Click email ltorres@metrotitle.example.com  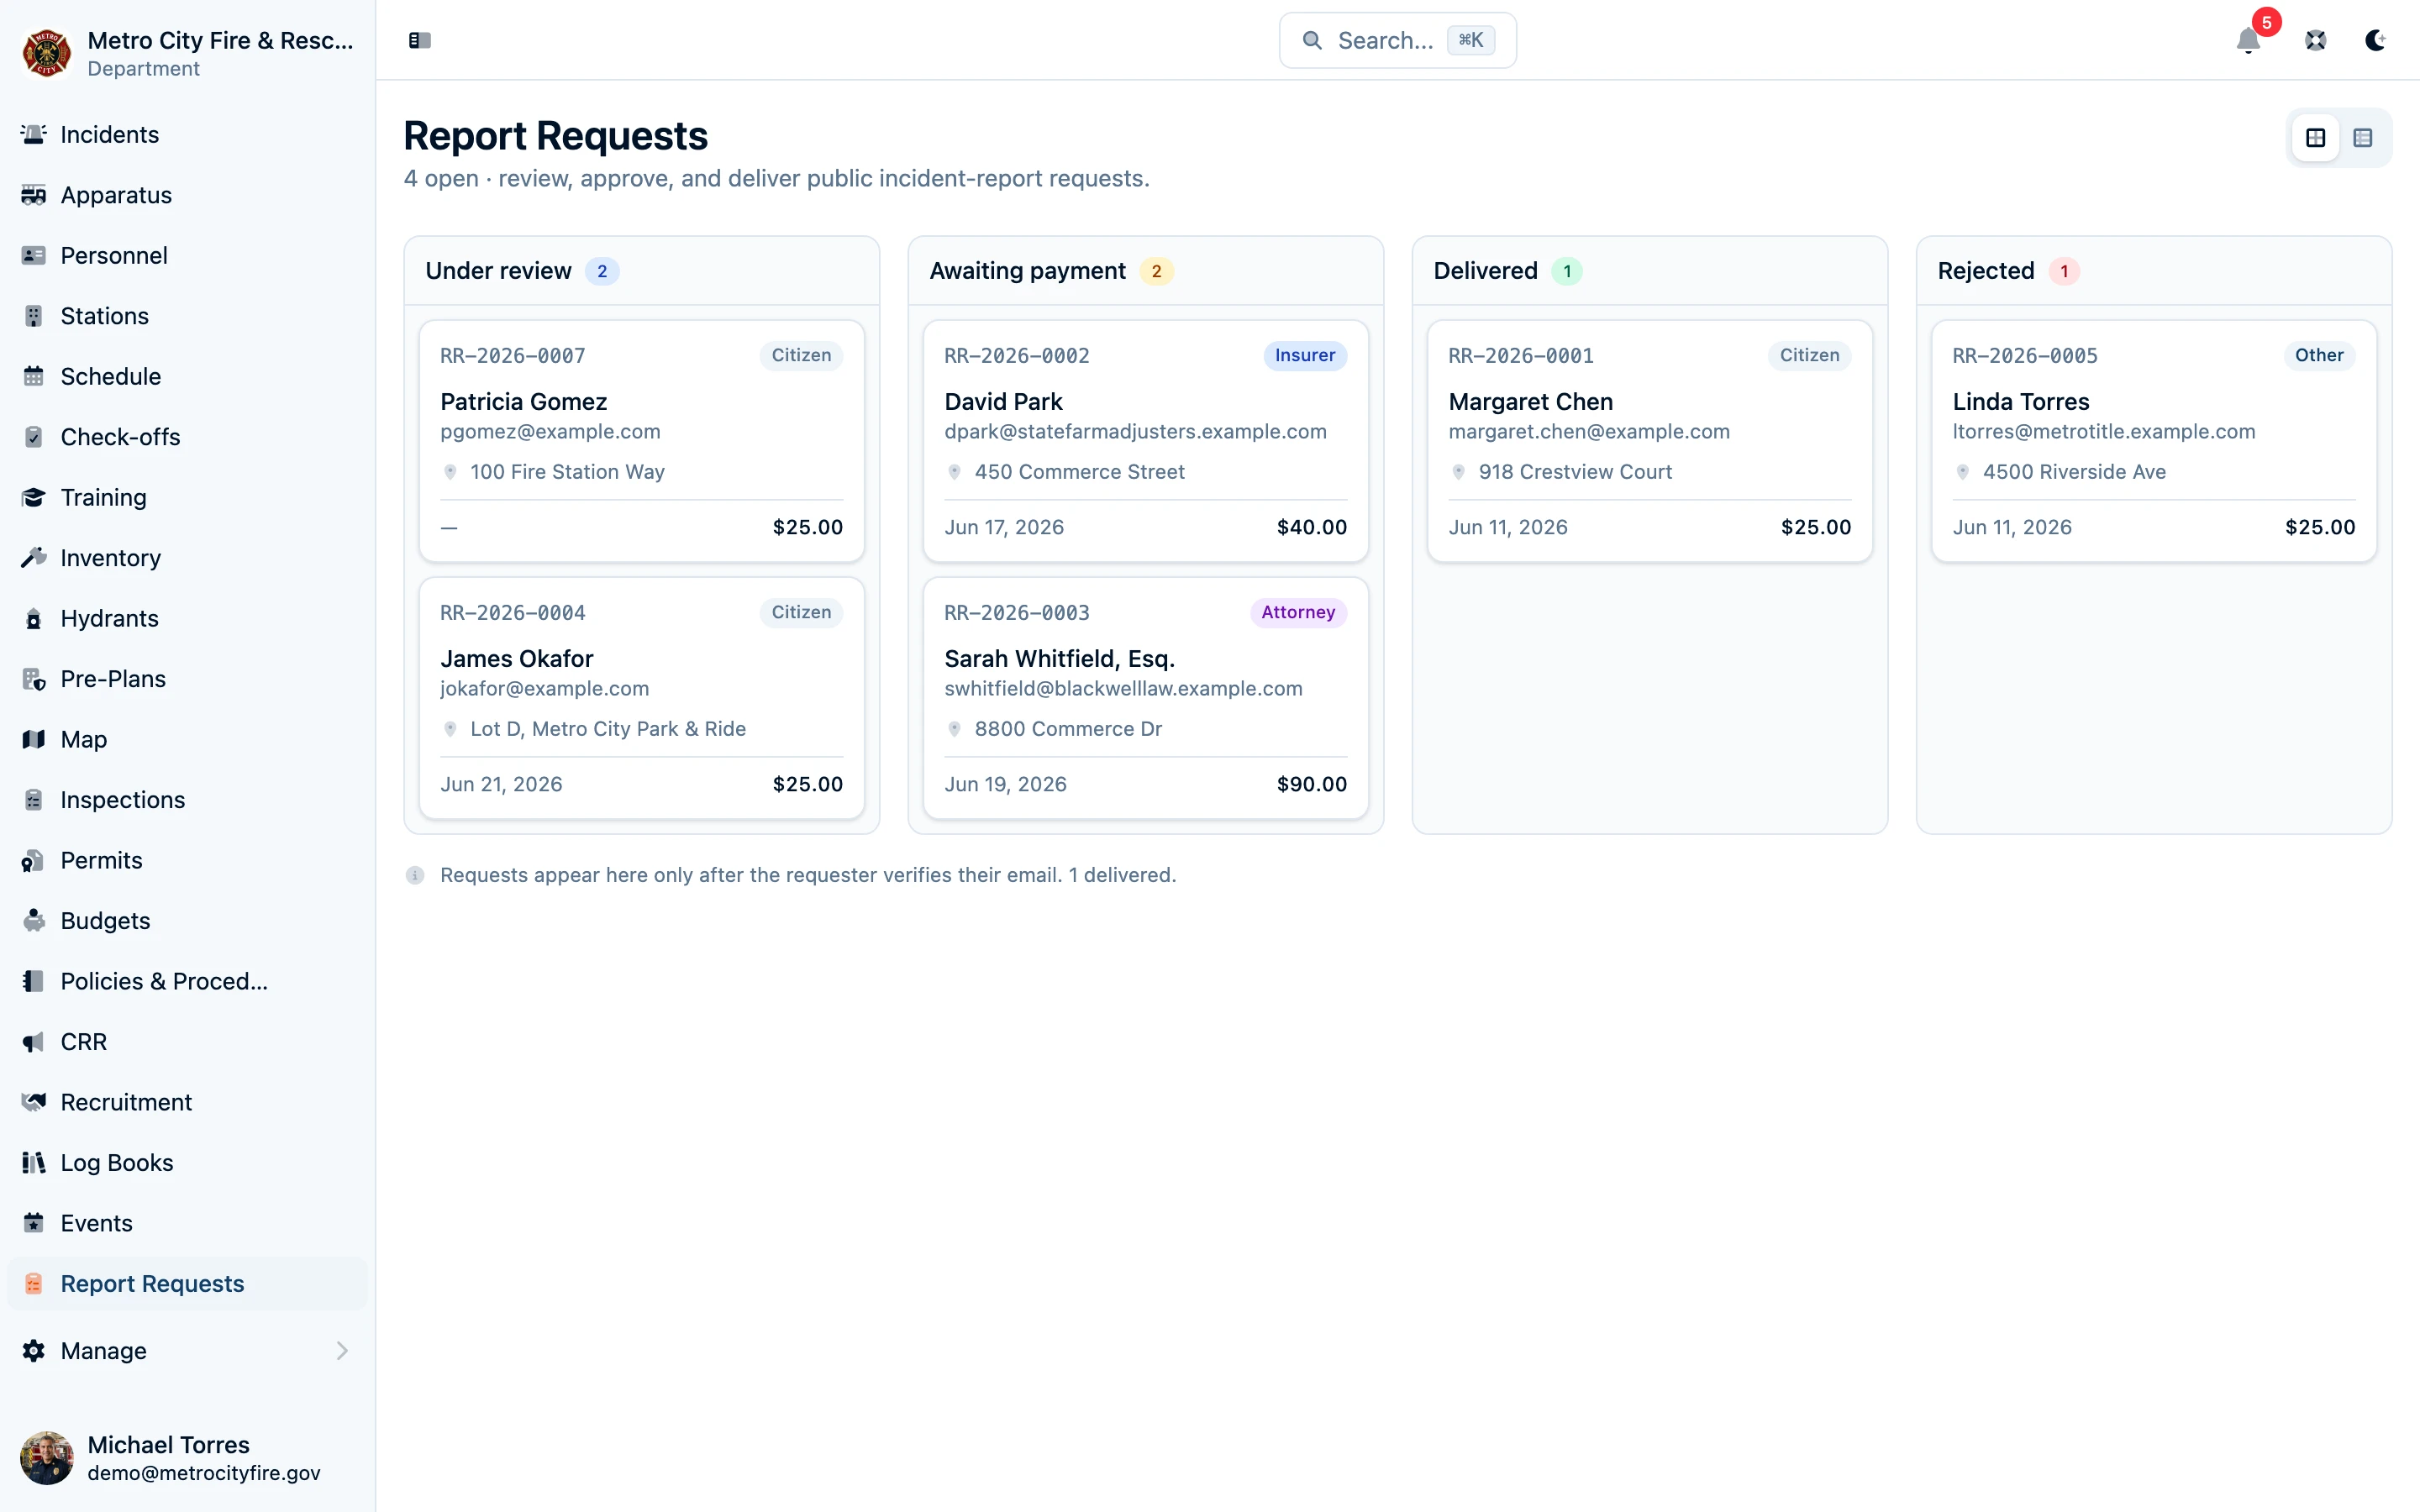[2104, 431]
